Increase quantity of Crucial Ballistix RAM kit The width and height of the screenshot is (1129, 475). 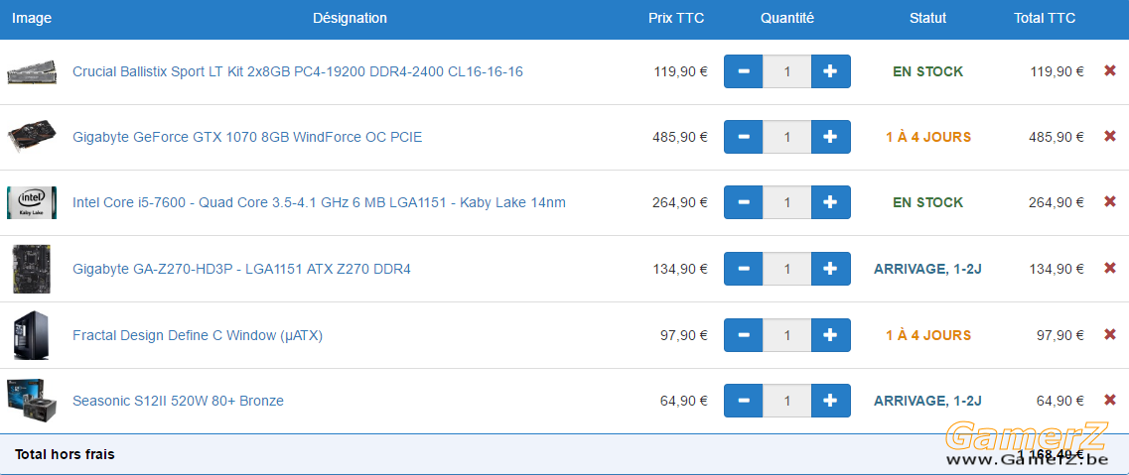[x=830, y=71]
